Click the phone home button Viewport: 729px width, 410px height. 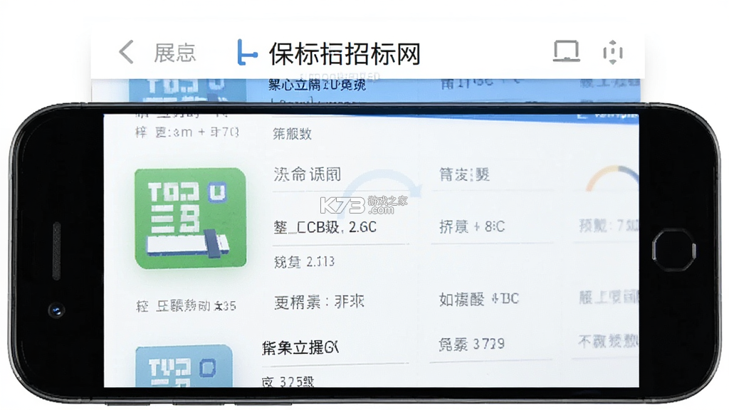pyautogui.click(x=673, y=250)
